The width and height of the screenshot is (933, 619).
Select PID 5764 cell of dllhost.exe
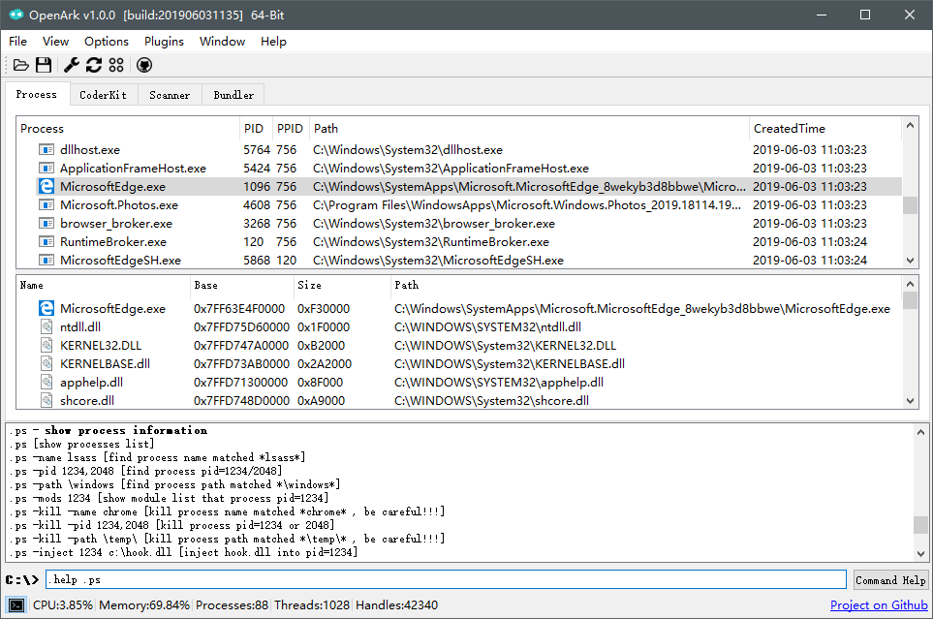point(257,149)
